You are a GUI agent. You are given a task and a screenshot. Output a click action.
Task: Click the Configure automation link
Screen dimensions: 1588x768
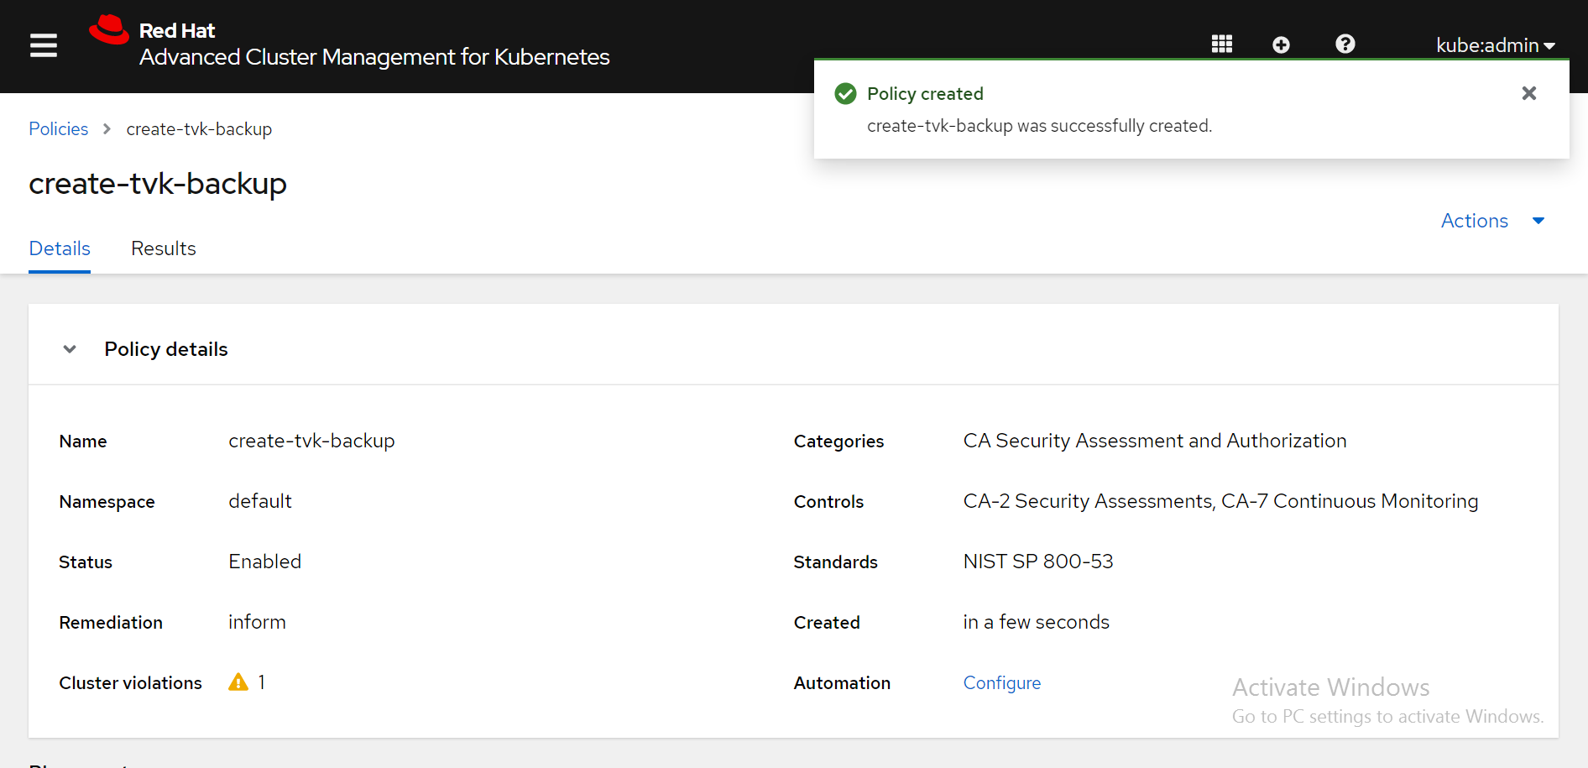[x=1001, y=683]
